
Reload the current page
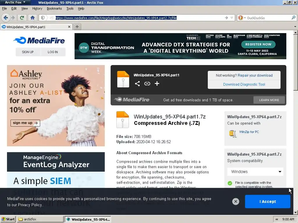pyautogui.click(x=22, y=18)
